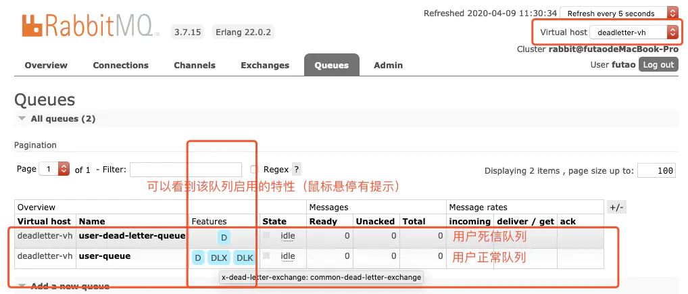Click the Log out button
The width and height of the screenshot is (688, 294).
pyautogui.click(x=658, y=64)
